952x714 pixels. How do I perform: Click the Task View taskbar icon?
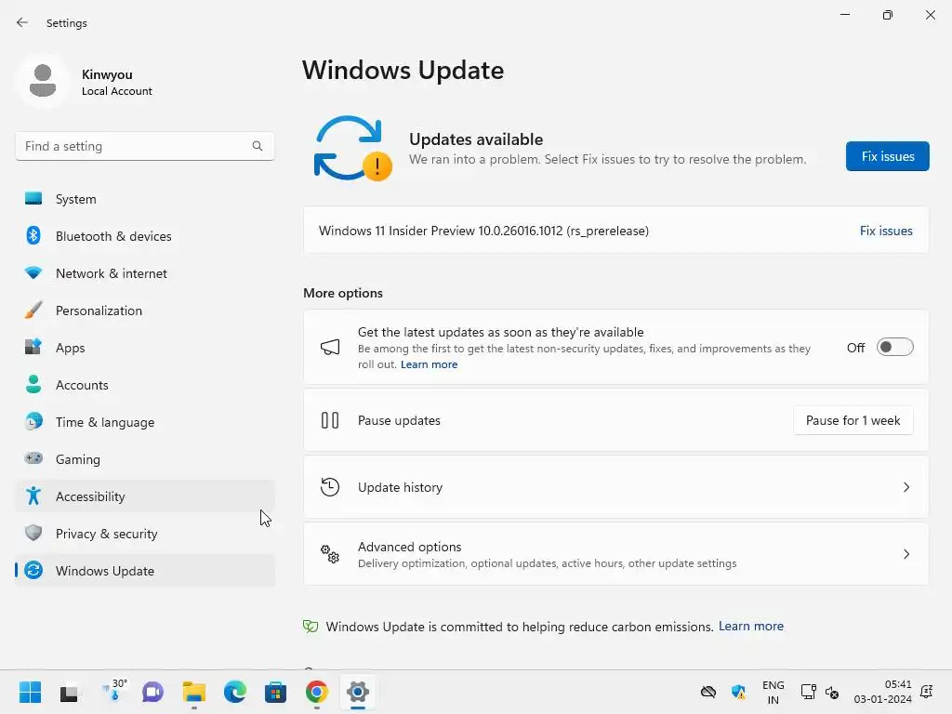(69, 693)
